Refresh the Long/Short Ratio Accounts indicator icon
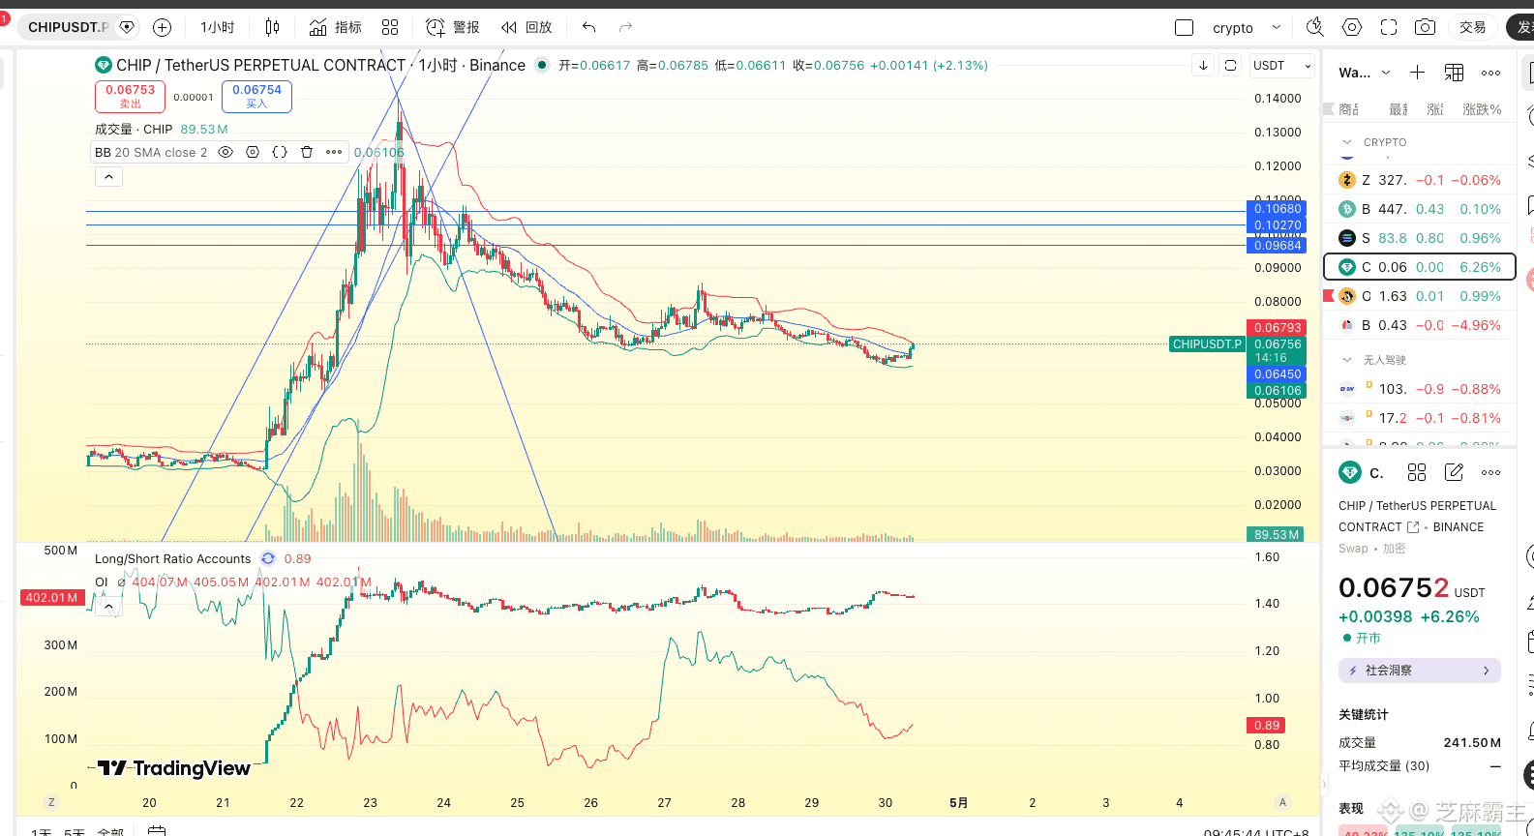The width and height of the screenshot is (1534, 836). coord(268,558)
